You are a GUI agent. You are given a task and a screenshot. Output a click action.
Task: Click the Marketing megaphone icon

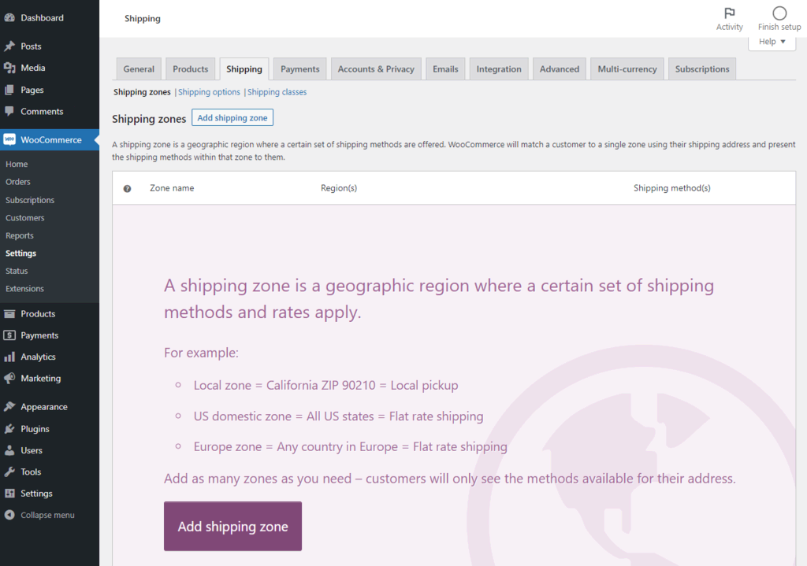pyautogui.click(x=9, y=379)
